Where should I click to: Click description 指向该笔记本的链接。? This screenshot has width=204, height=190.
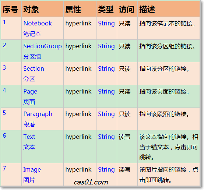point(167,24)
